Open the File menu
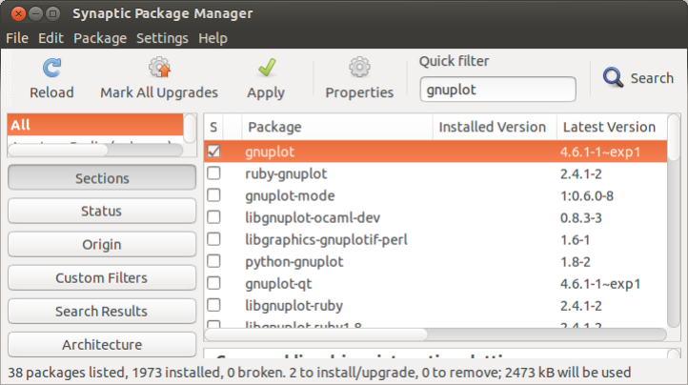The height and width of the screenshot is (385, 688). (x=17, y=38)
